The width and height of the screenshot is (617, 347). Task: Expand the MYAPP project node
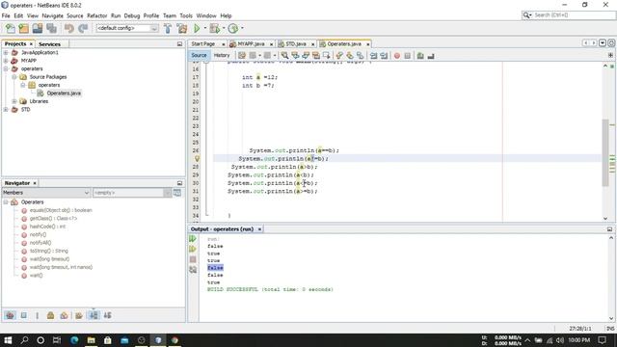click(x=6, y=61)
